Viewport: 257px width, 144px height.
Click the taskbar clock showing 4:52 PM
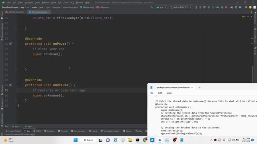pyautogui.click(x=246, y=140)
